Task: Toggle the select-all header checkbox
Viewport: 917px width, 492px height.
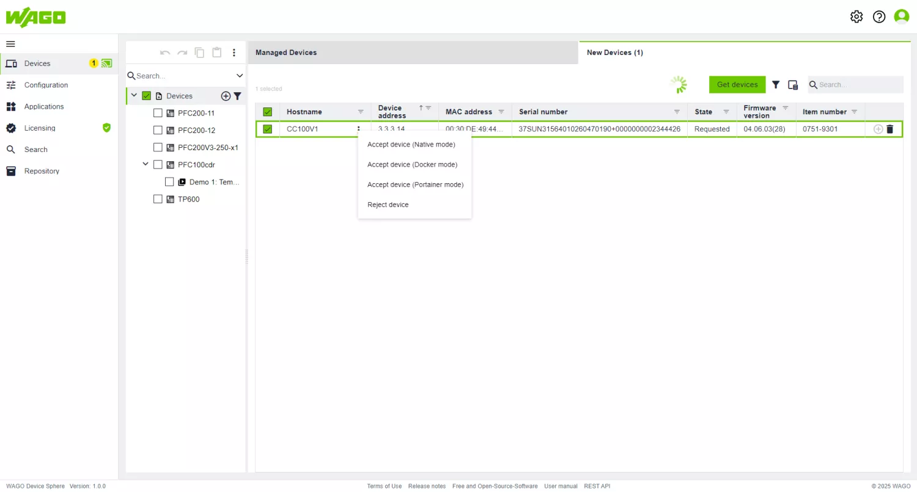Action: [268, 112]
